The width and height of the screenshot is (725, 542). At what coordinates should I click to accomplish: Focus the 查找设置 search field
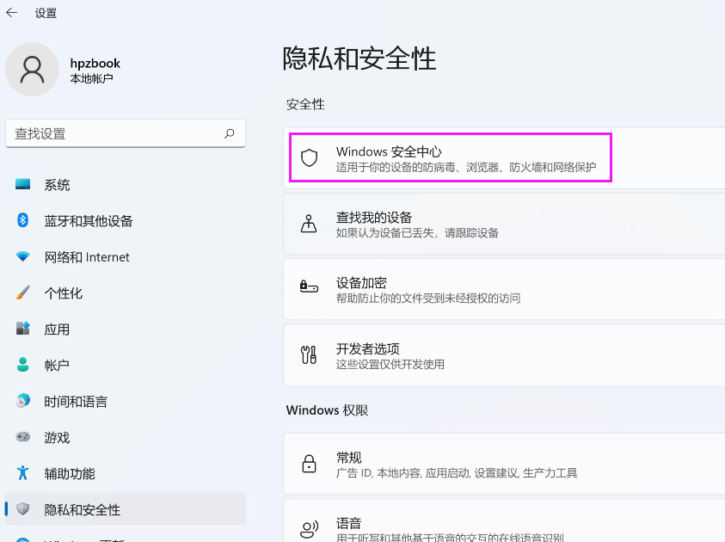(x=126, y=133)
